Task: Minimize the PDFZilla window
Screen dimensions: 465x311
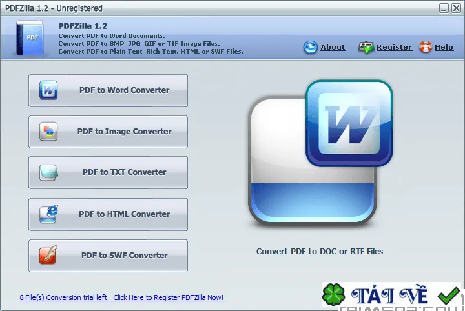Action: 444,8
